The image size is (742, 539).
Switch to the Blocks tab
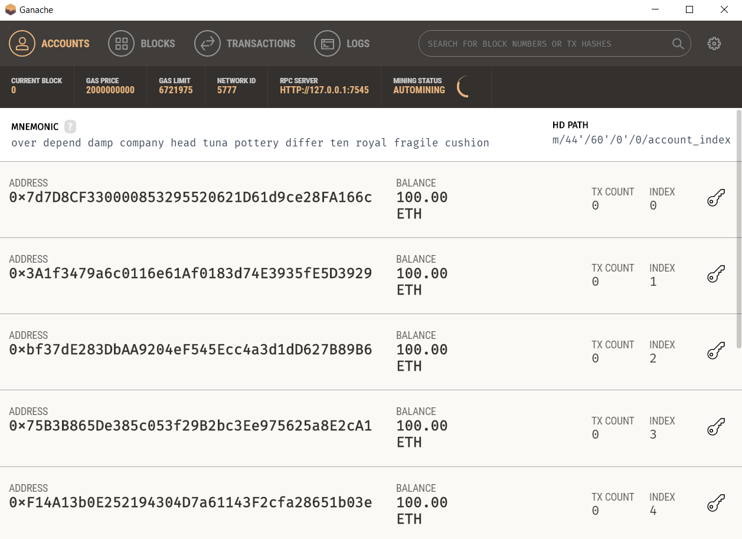point(142,44)
